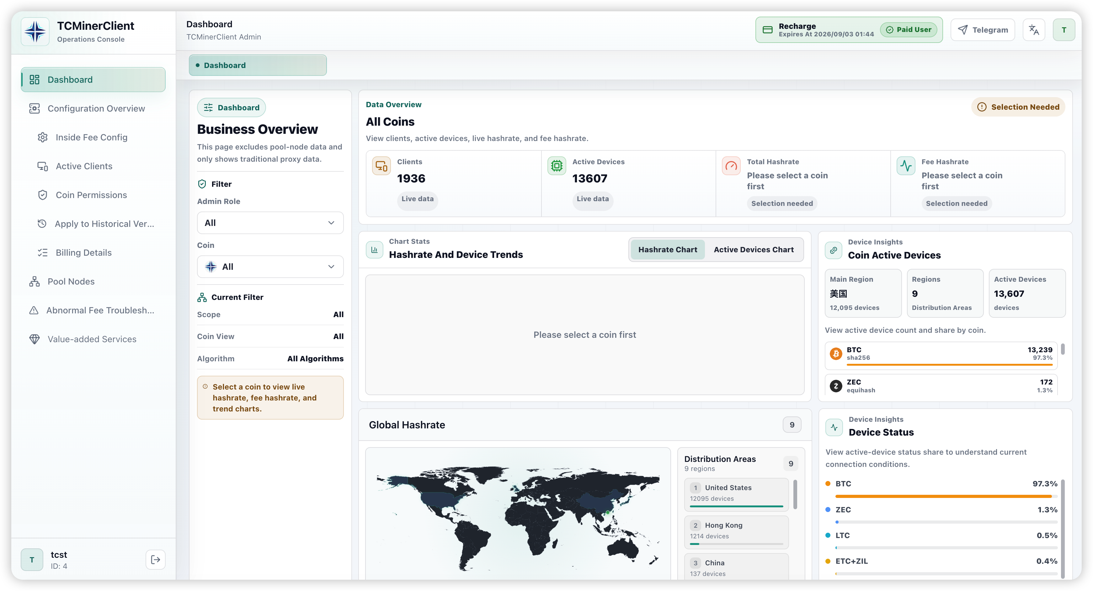1093x591 pixels.
Task: Open the Coin selection dropdown
Action: tap(270, 267)
